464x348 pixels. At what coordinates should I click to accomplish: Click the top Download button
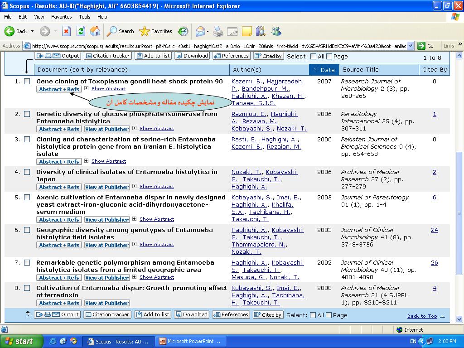192,56
